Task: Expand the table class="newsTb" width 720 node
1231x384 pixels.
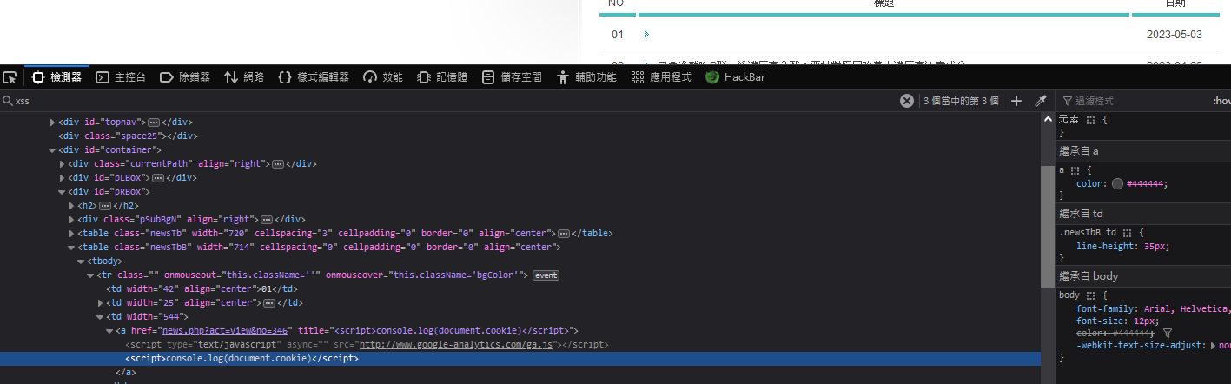Action: click(71, 234)
